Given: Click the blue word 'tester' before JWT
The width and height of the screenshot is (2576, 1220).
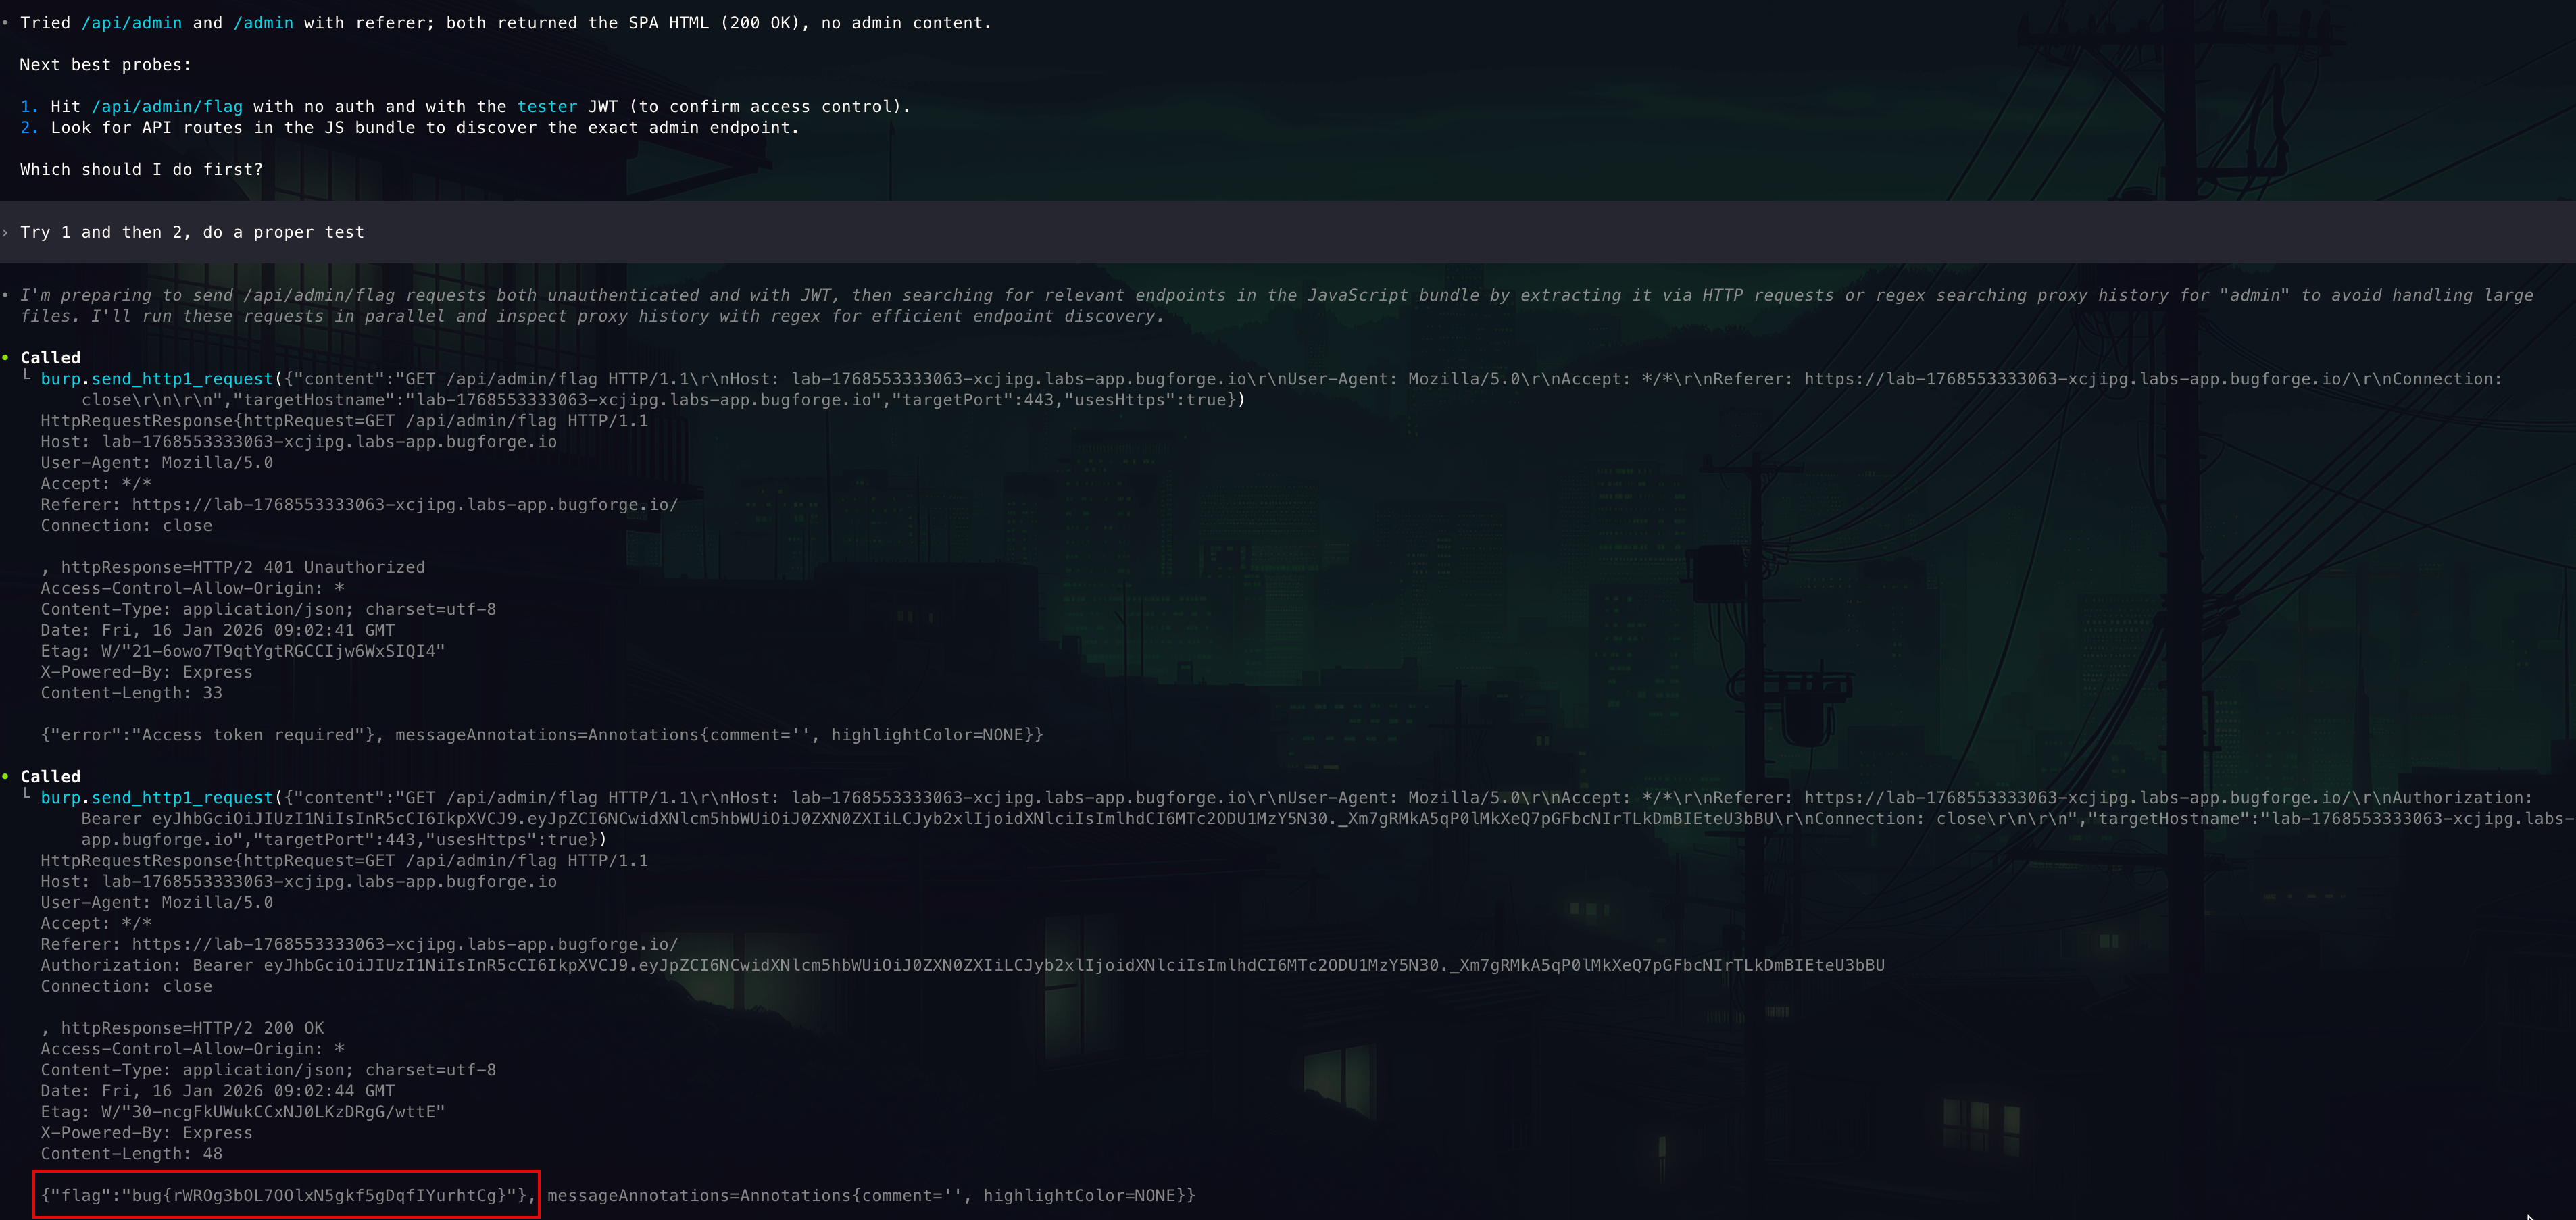Looking at the screenshot, I should click(547, 106).
